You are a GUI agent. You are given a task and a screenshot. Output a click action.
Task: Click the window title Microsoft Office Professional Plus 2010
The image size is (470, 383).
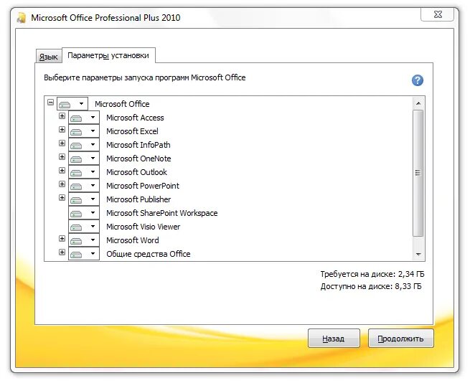point(105,18)
